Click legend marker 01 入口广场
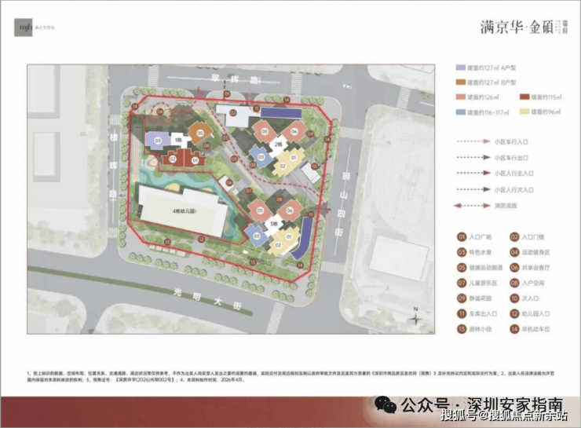Viewport: 581px width, 428px height. coord(462,237)
